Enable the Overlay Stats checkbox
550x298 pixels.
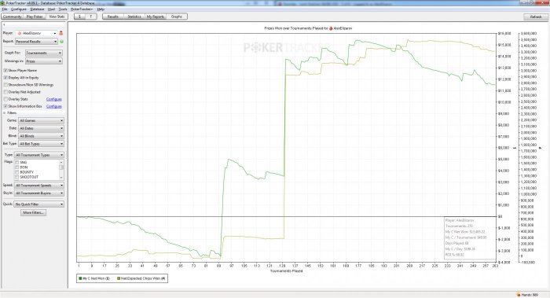click(5, 99)
